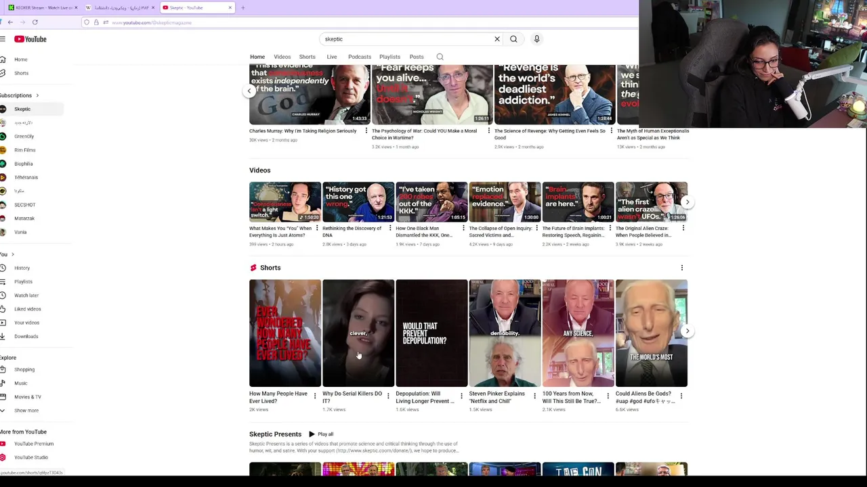Click the YouTube logo
The width and height of the screenshot is (867, 487).
click(x=30, y=39)
